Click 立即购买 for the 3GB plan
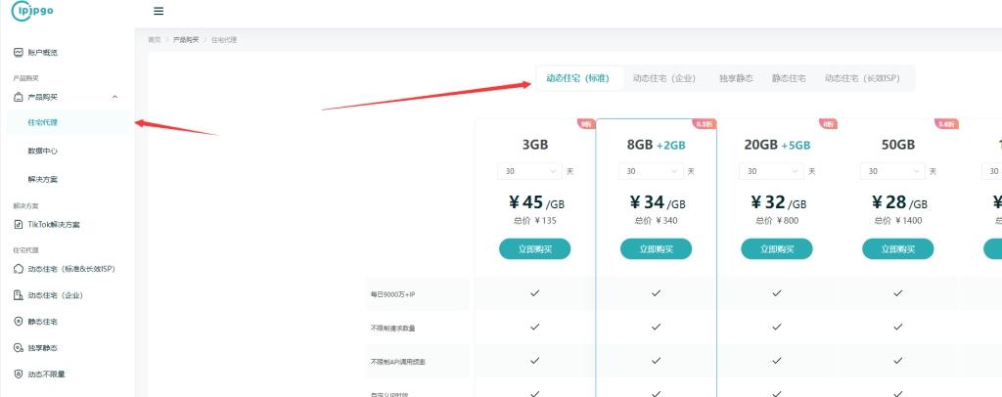The width and height of the screenshot is (1002, 397). click(534, 249)
